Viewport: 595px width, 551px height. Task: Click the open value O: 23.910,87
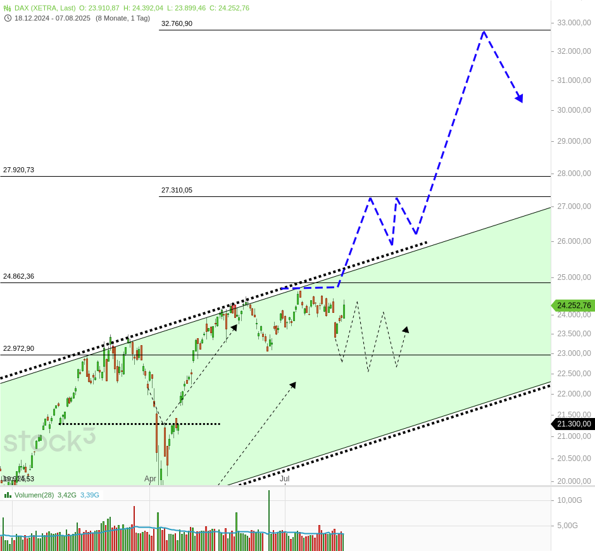coord(99,8)
